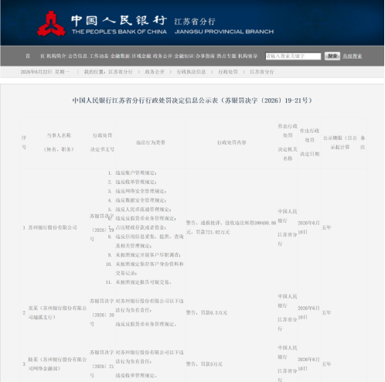Click the party cell 陆某 网络金融部
The image size is (385, 382).
[57, 364]
